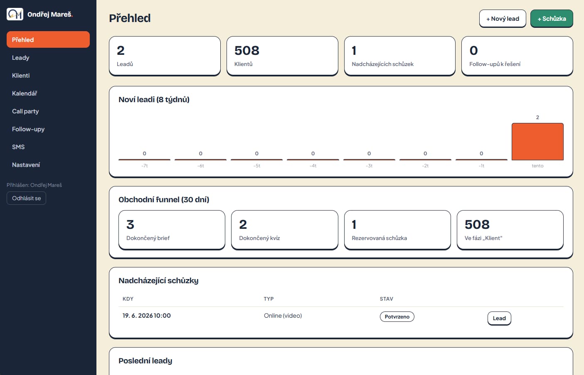Screen dimensions: 584x375
Task: Select Kalendář in the sidebar
Action: 48,93
